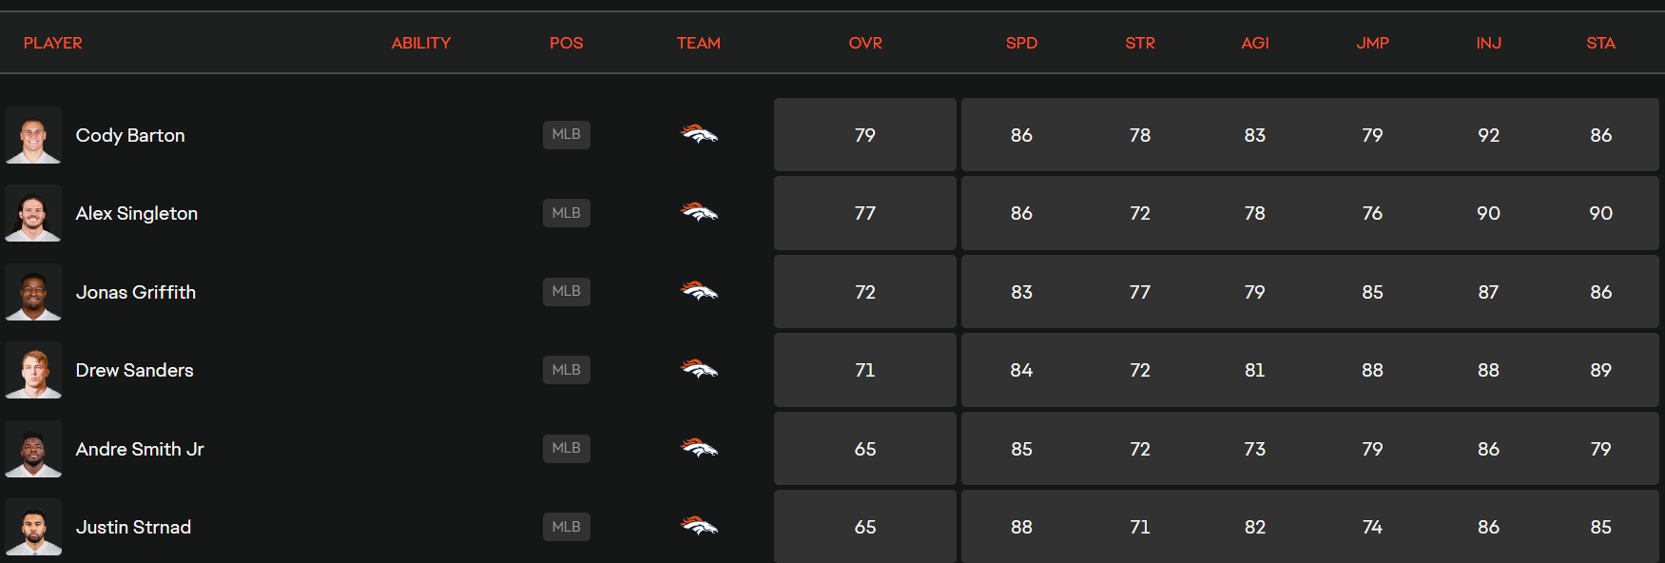This screenshot has height=563, width=1665.
Task: Select the Broncos team icon for Jonas Griffith
Action: click(x=699, y=291)
